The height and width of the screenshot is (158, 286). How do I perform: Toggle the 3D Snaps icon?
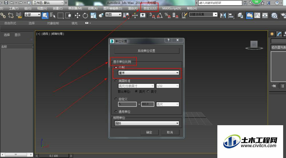152,15
